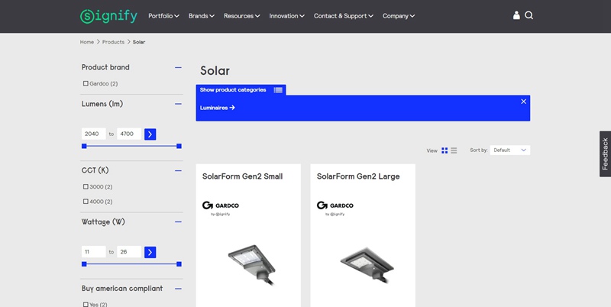
Task: Open the Resources menu
Action: point(241,16)
